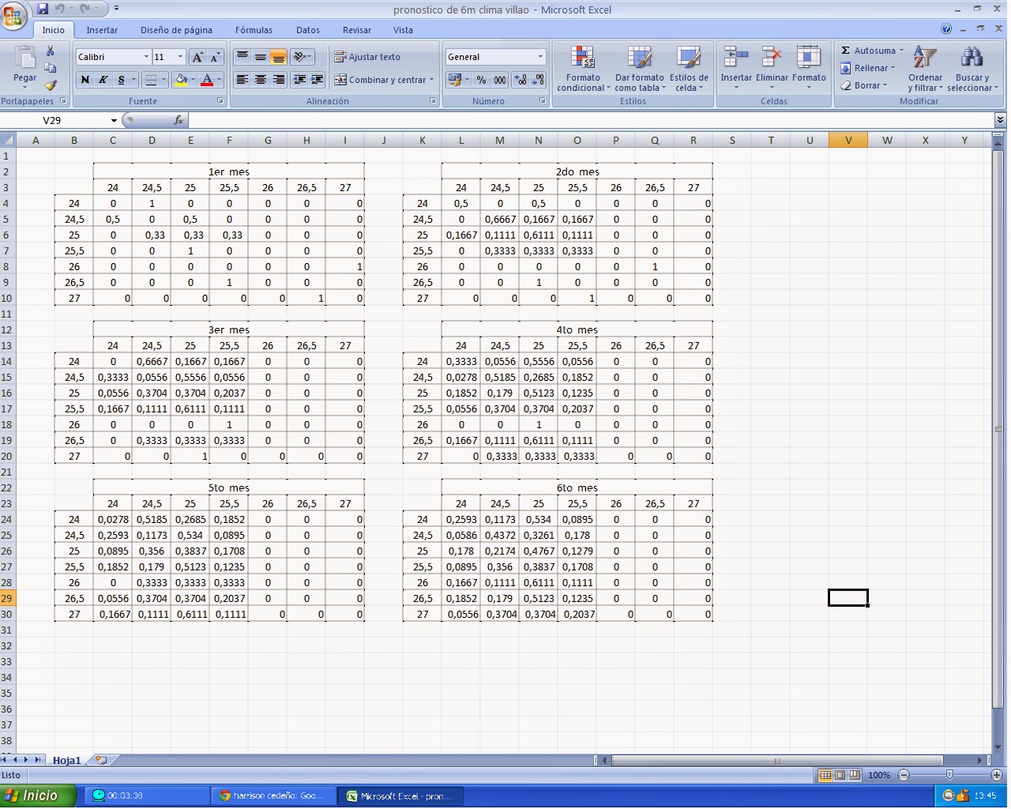
Task: Expand the Calibri font name list
Action: coord(146,57)
